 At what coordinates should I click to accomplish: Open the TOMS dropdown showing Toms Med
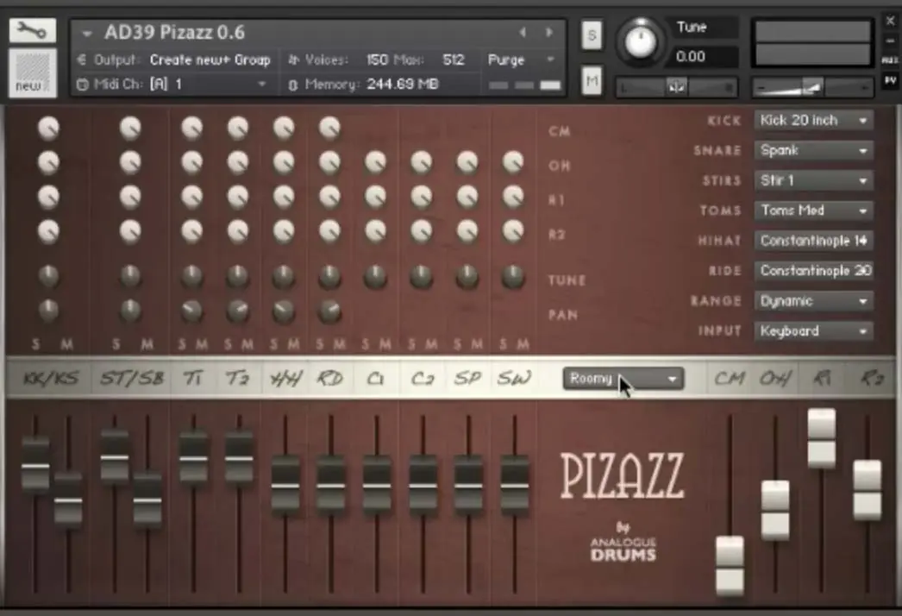pyautogui.click(x=813, y=211)
